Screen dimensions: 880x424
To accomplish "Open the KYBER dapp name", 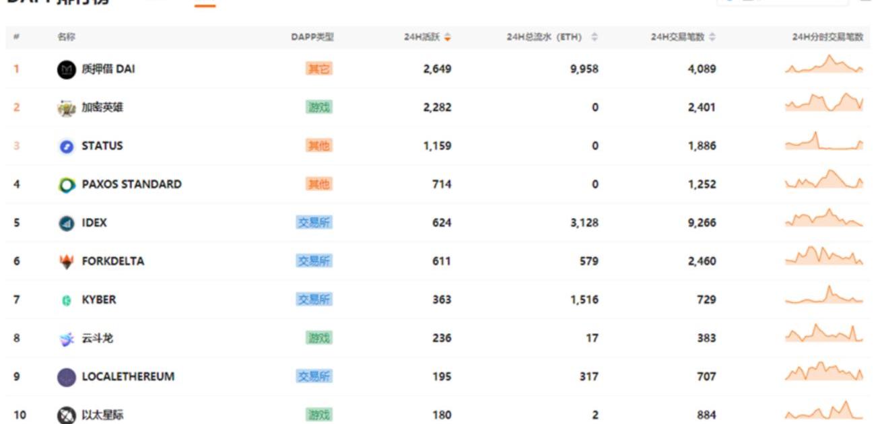I will point(99,299).
